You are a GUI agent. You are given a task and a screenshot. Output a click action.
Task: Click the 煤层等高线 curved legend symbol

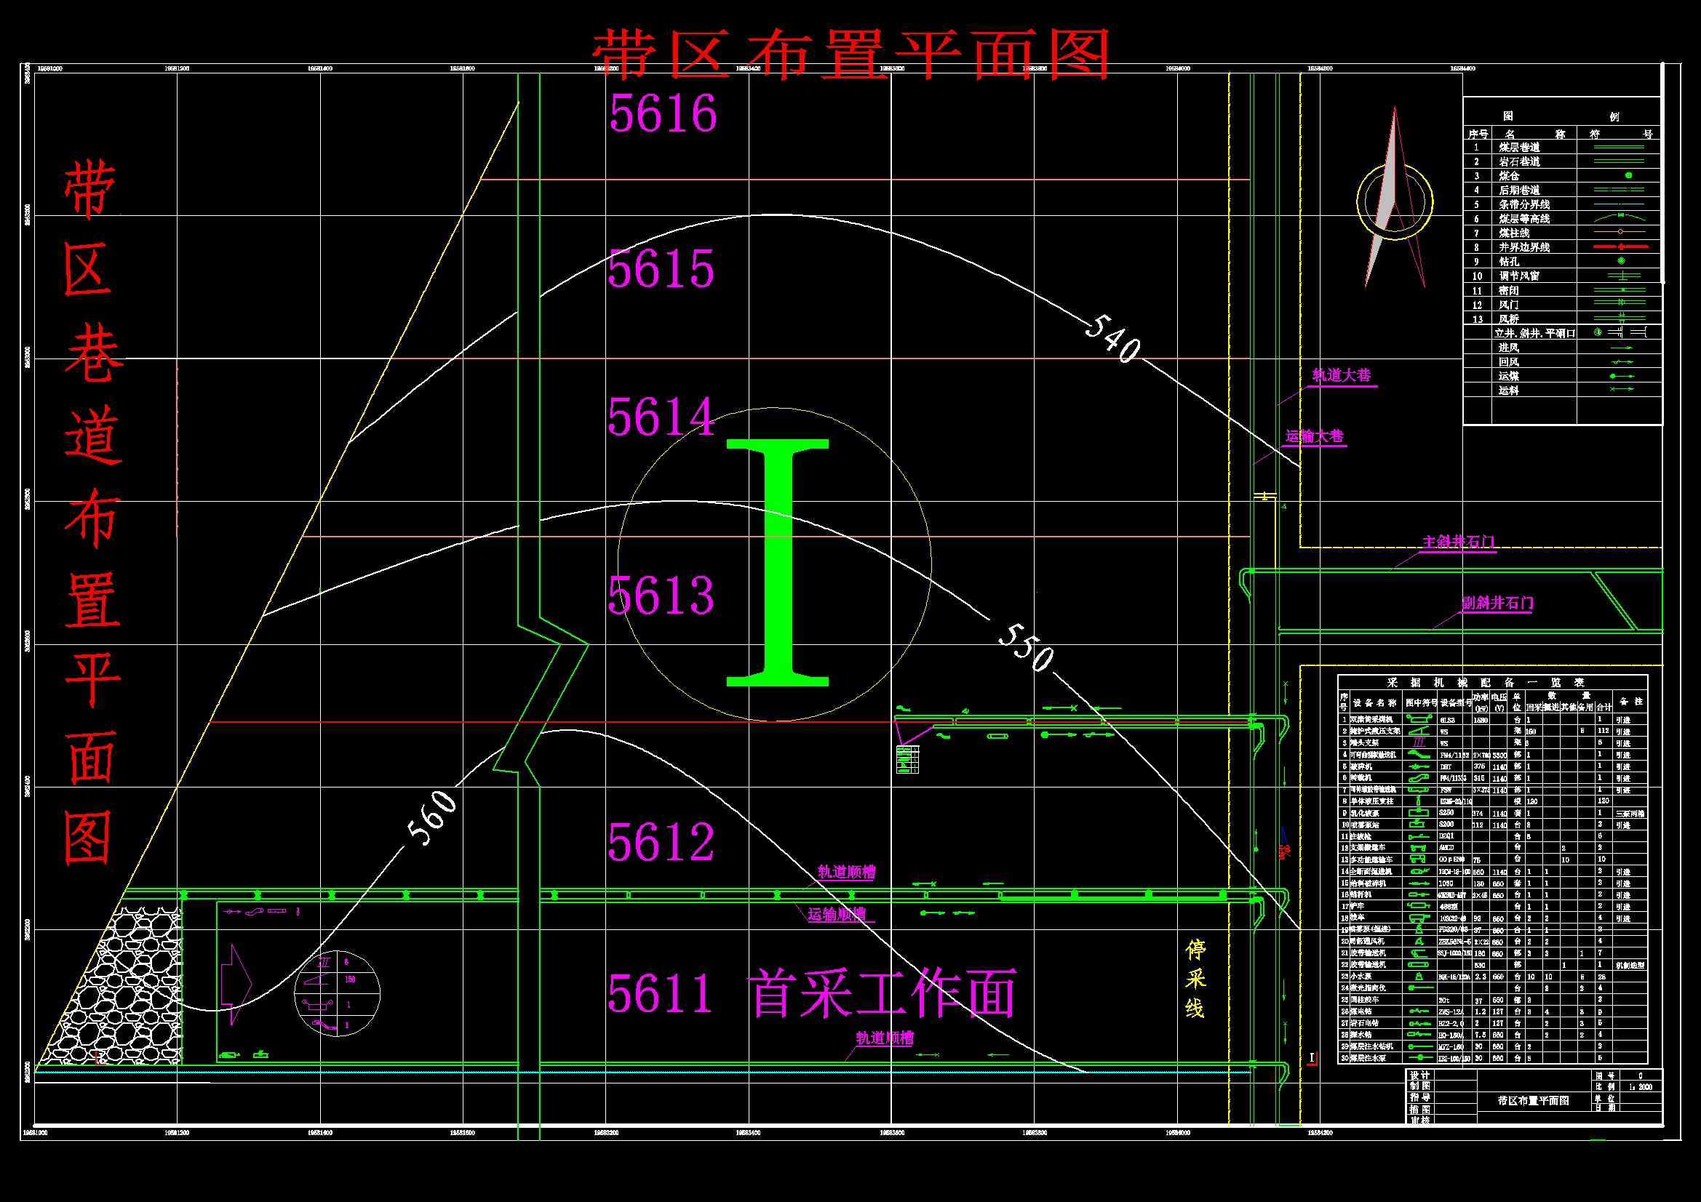(x=1620, y=217)
